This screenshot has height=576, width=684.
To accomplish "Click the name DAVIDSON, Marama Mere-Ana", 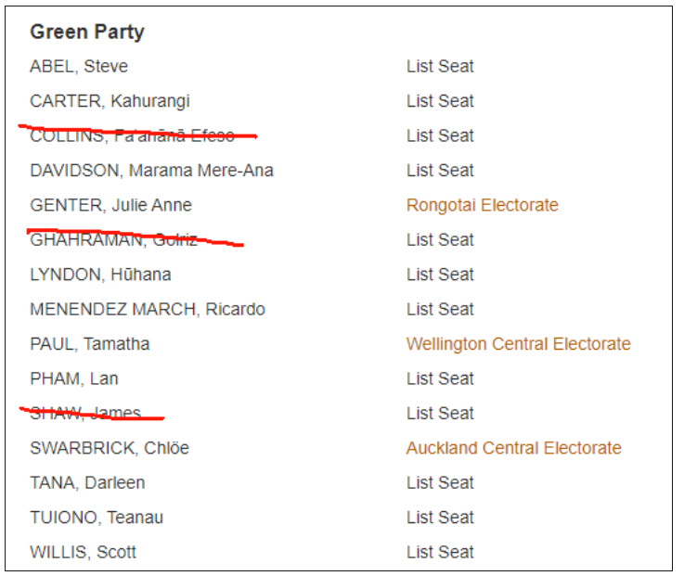I will click(x=151, y=171).
